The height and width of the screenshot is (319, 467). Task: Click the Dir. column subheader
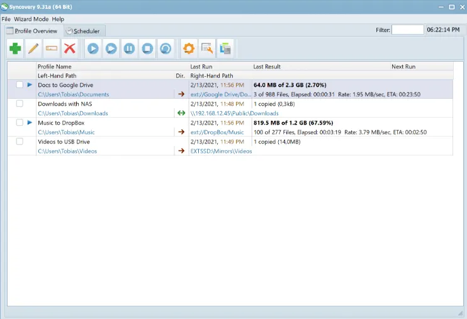[180, 76]
